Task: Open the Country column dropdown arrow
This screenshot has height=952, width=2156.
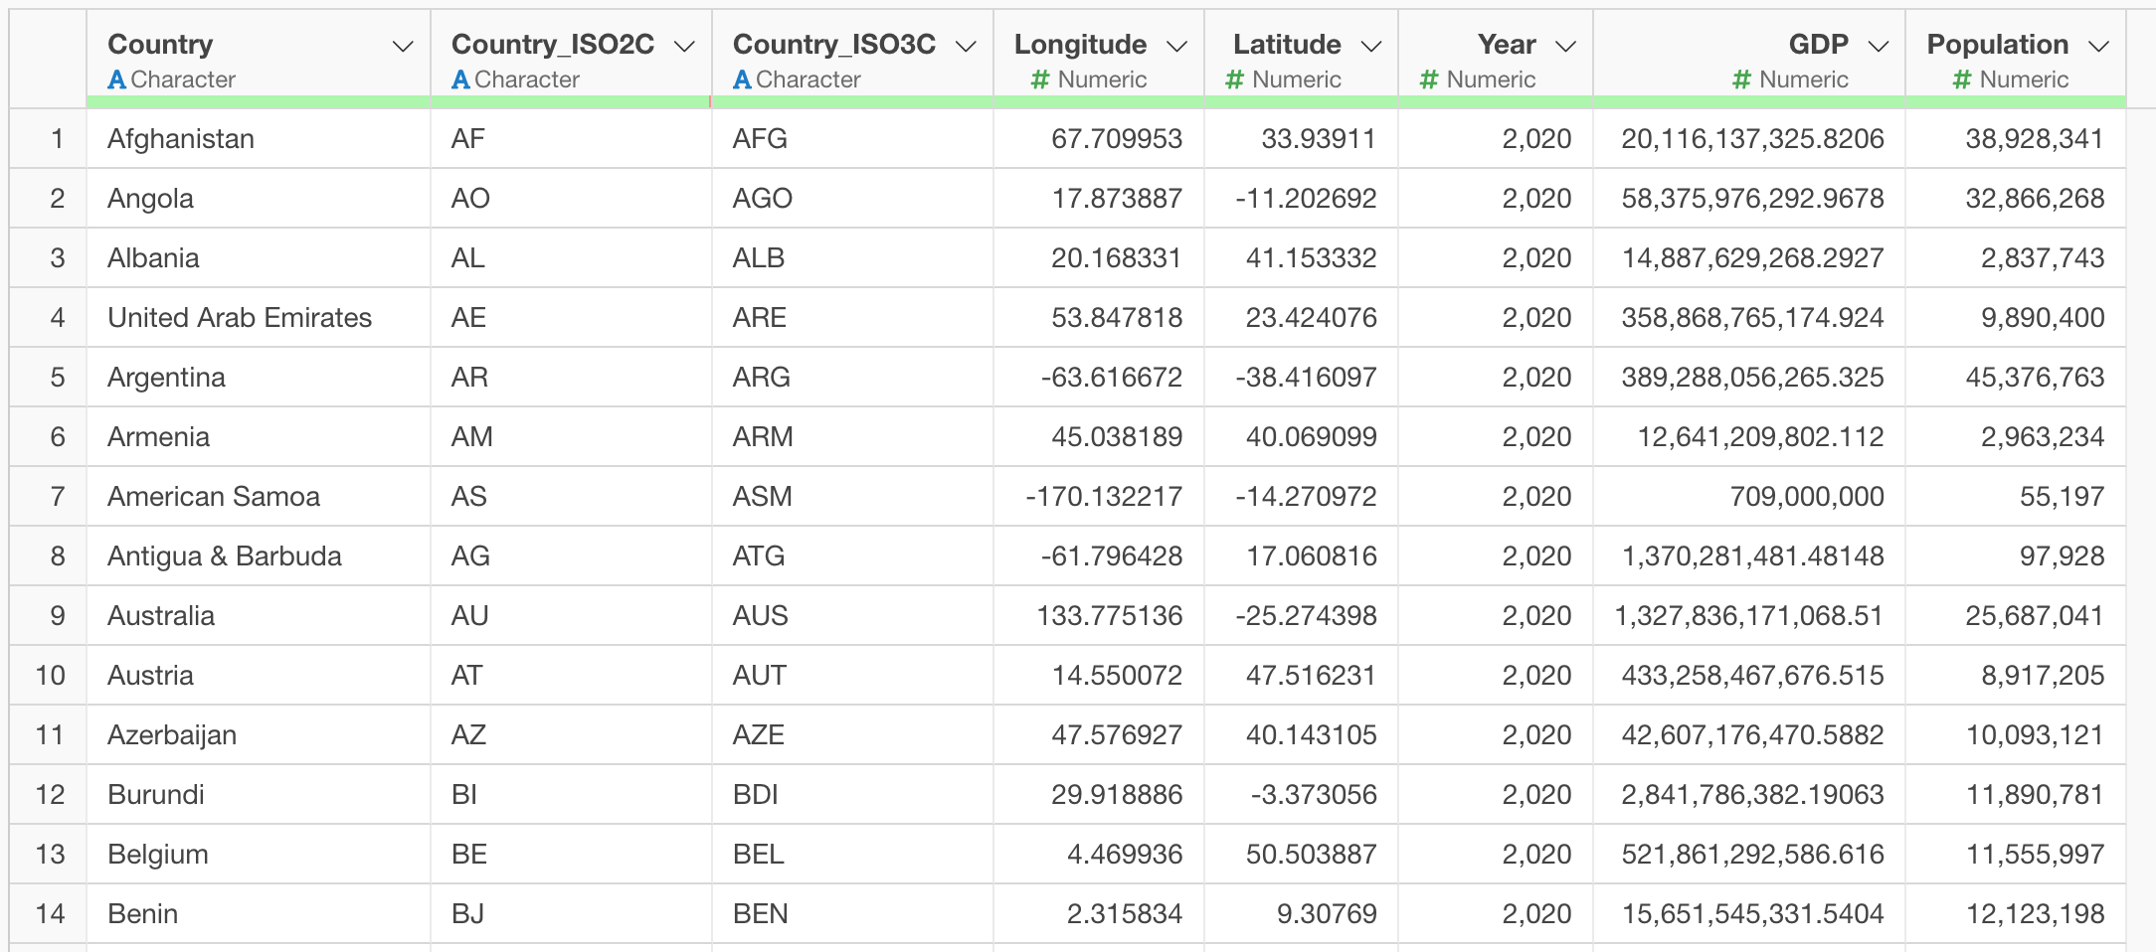Action: point(403,47)
